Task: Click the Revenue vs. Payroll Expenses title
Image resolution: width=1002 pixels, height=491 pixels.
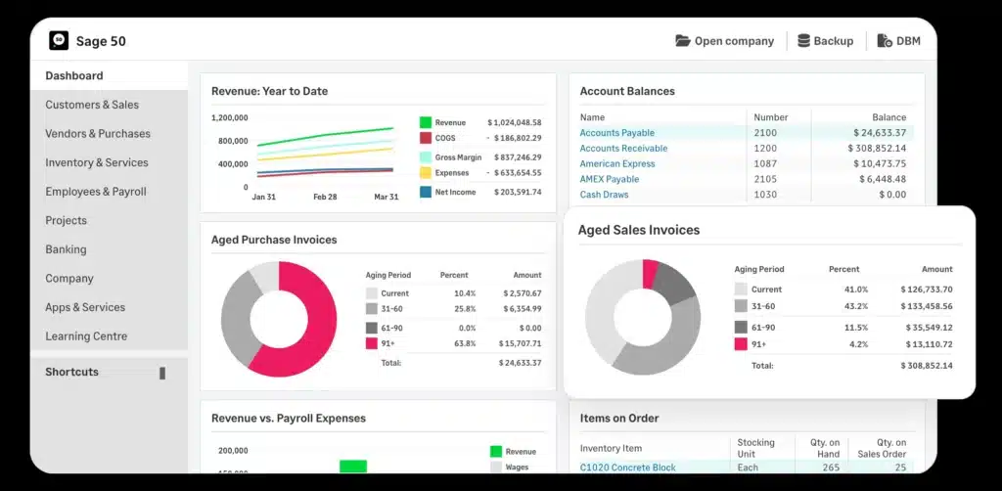Action: pyautogui.click(x=289, y=419)
